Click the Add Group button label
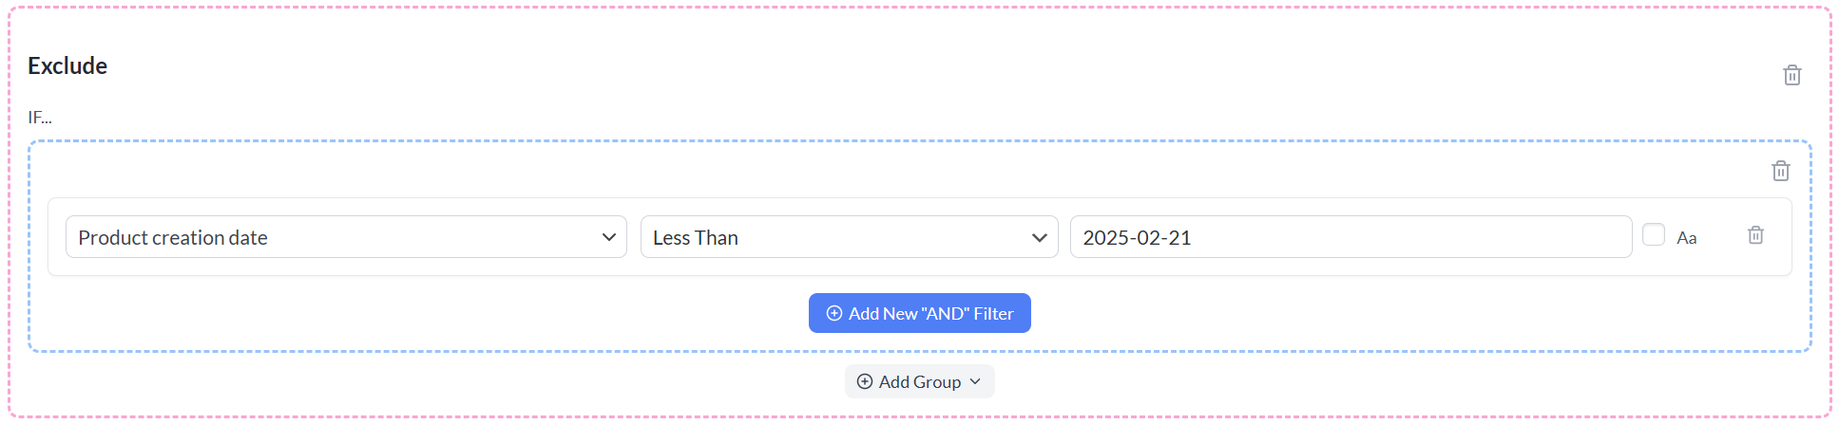This screenshot has width=1839, height=424. [x=919, y=381]
